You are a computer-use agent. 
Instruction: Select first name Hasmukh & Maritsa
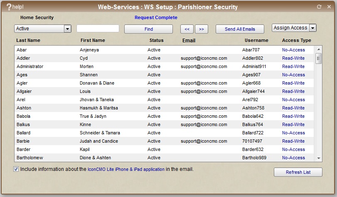coord(98,108)
